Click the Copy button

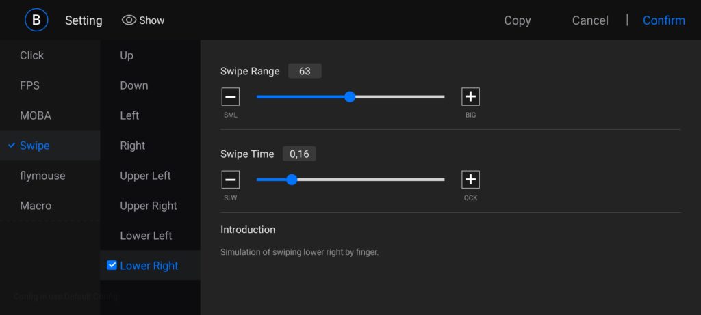[x=518, y=20]
